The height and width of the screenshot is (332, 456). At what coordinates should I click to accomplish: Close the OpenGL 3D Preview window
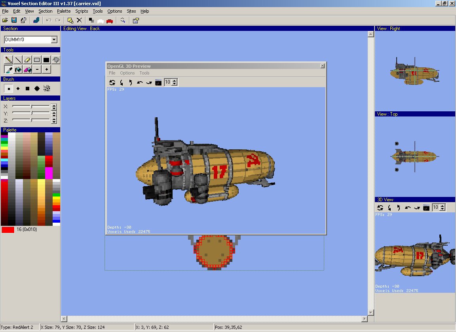(323, 66)
